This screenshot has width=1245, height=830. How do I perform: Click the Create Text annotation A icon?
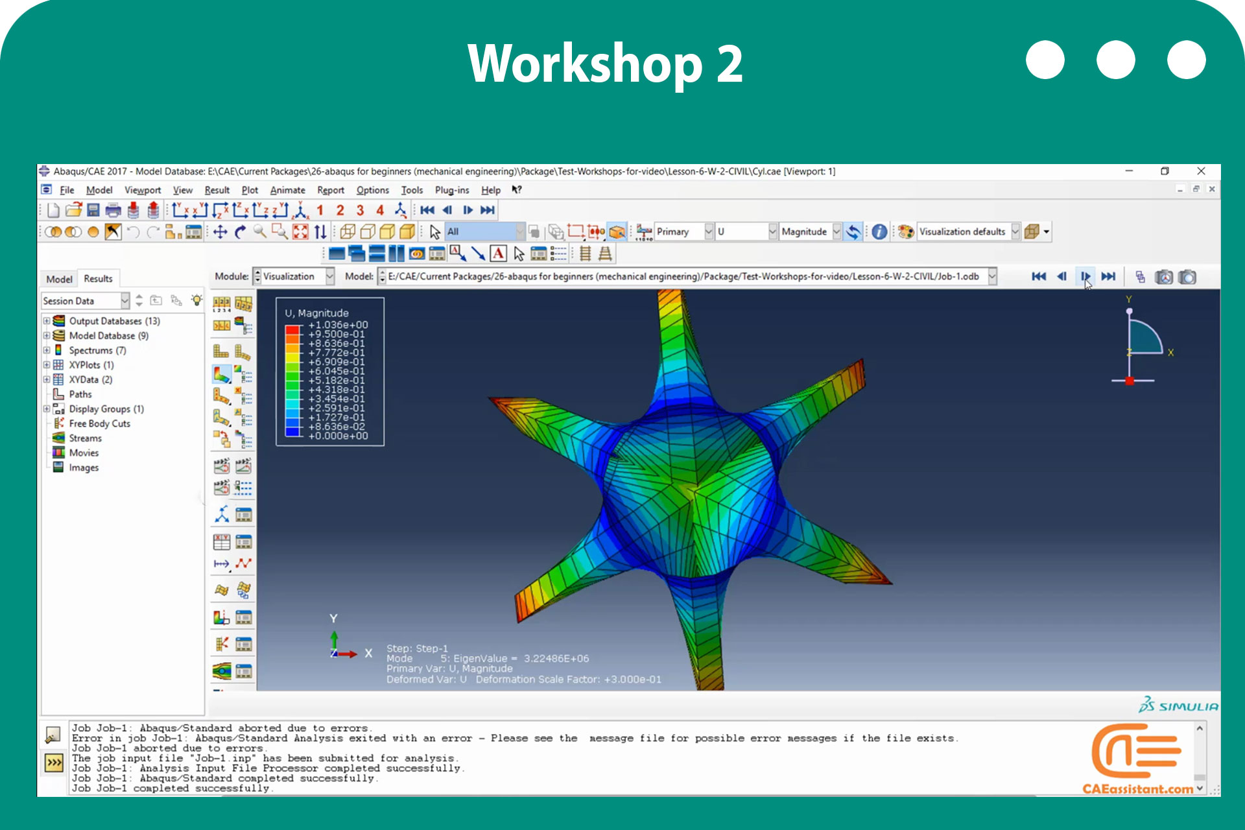(x=498, y=254)
